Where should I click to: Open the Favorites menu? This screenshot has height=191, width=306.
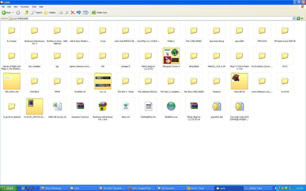(x=25, y=7)
